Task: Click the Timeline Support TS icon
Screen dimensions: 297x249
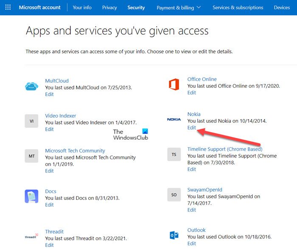Action: tap(174, 155)
